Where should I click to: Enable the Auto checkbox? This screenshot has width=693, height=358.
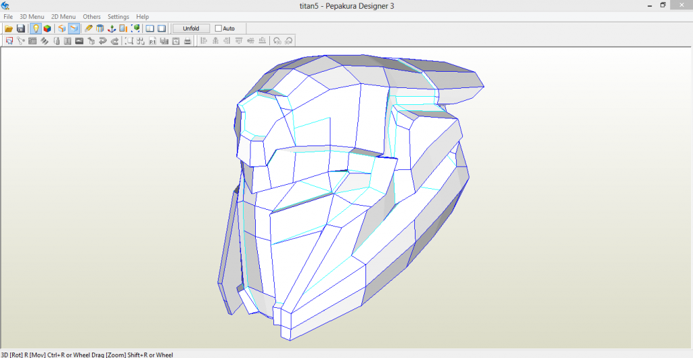pos(218,28)
